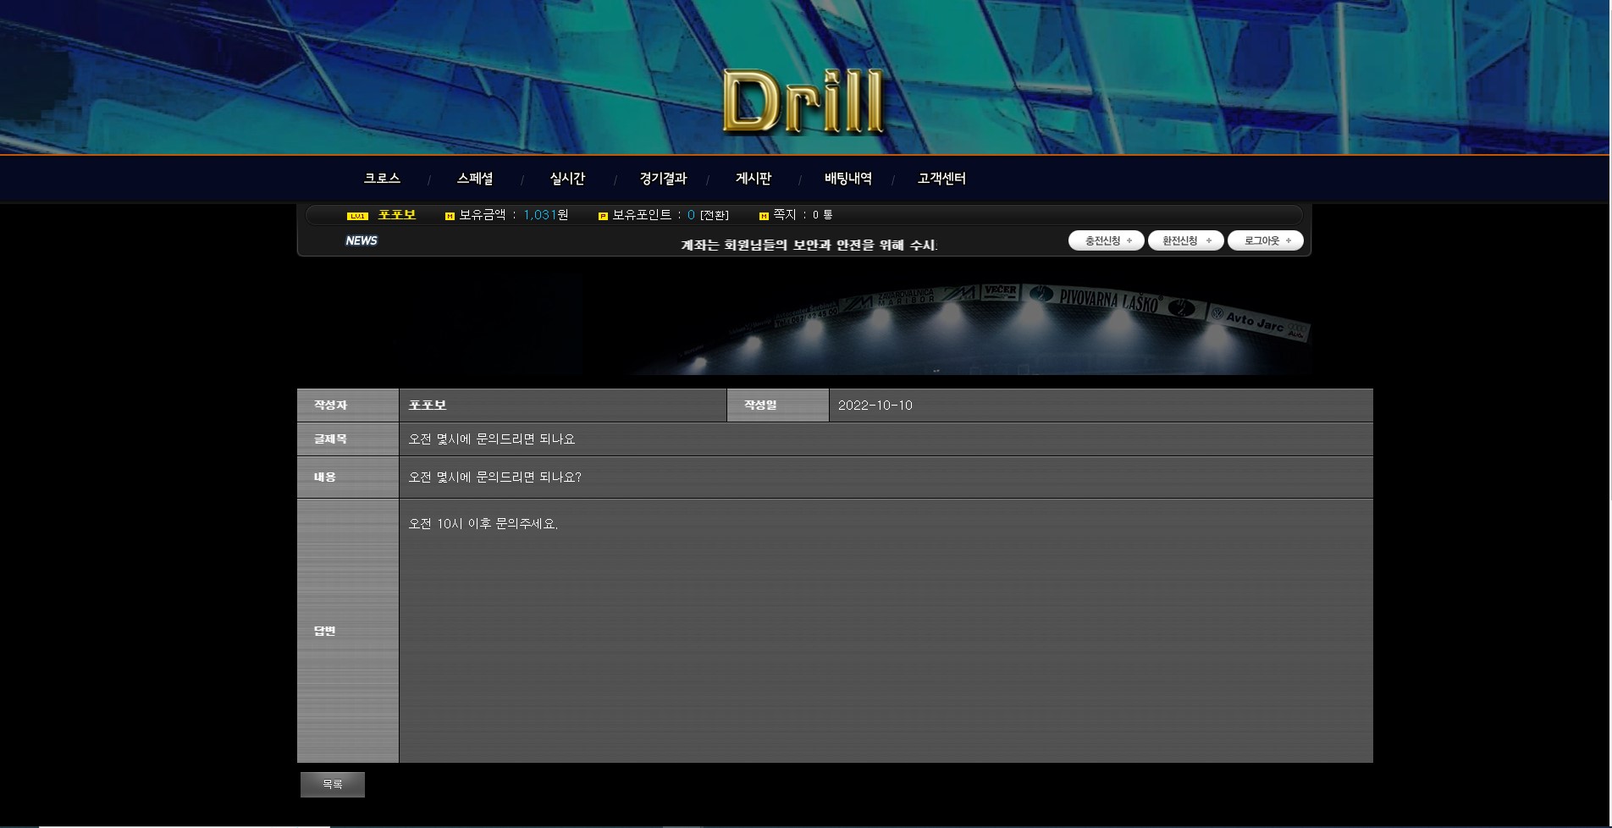This screenshot has width=1612, height=828.
Task: Click the LV1 level badge icon
Action: pyautogui.click(x=357, y=216)
